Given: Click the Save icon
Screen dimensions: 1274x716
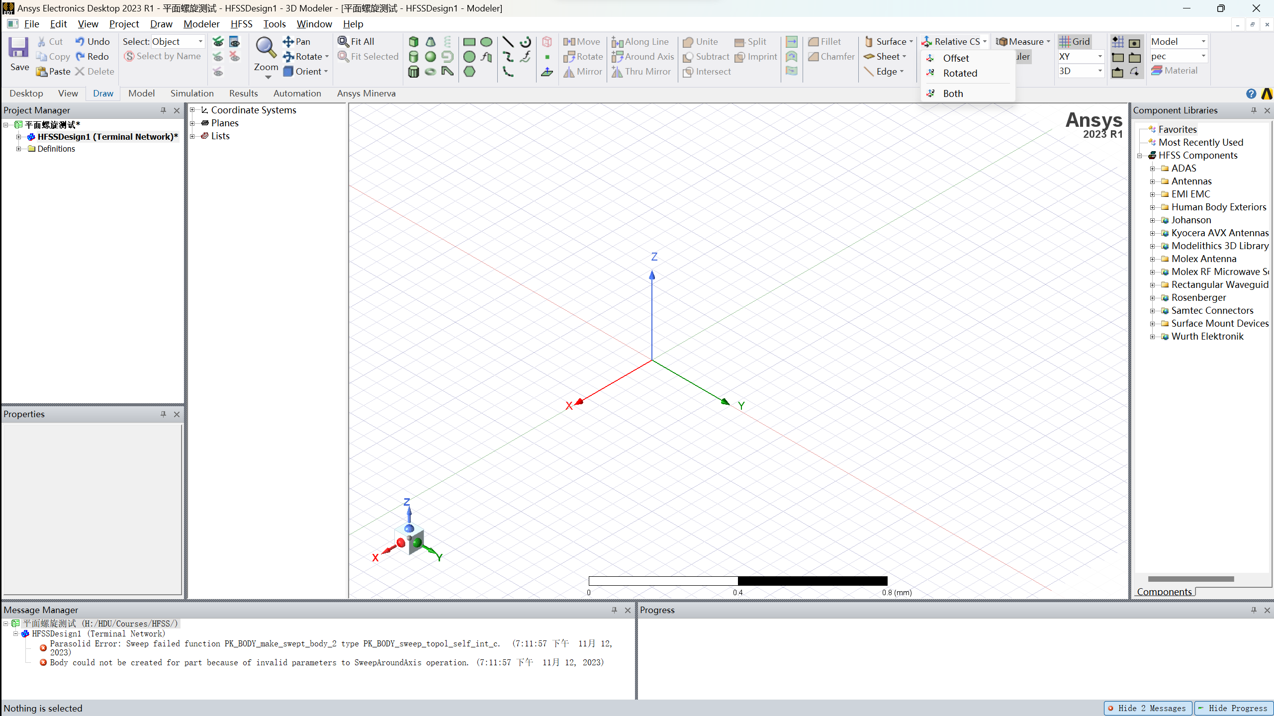Looking at the screenshot, I should [x=18, y=48].
